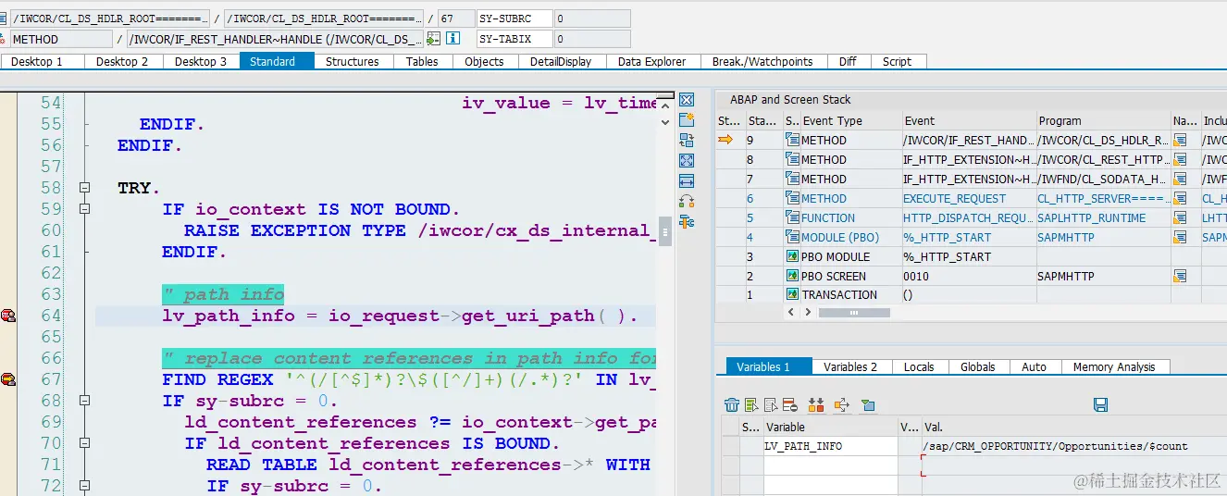Click the replace tool icon beside editor
This screenshot has height=496, width=1227.
(x=687, y=141)
